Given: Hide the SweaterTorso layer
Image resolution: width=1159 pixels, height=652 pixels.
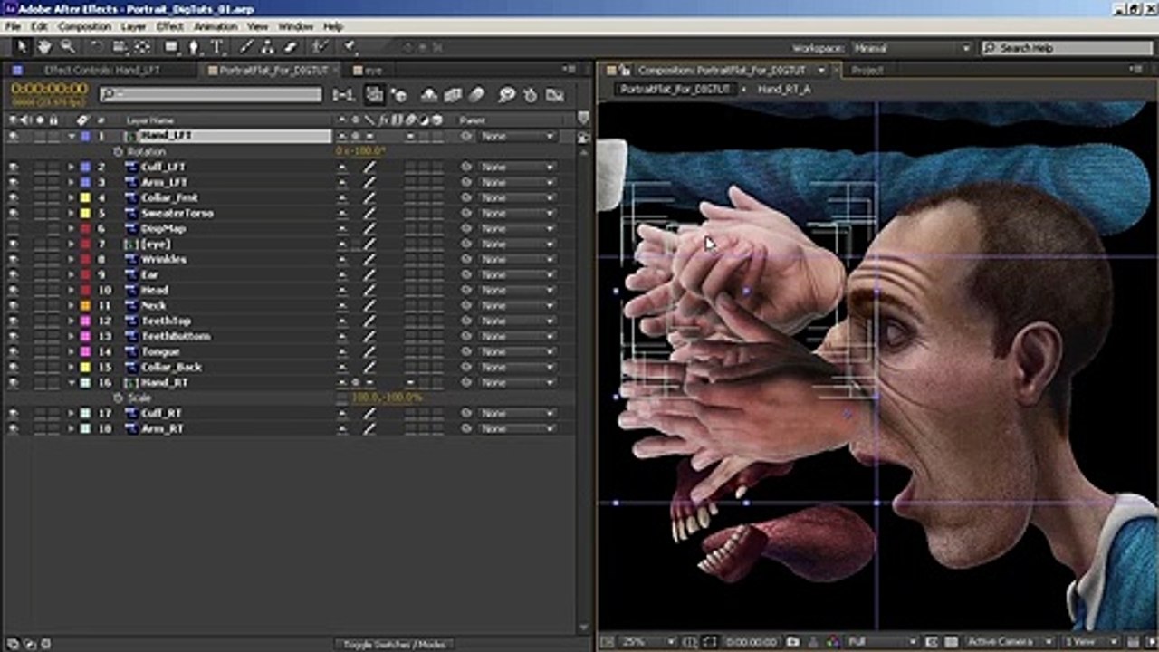Looking at the screenshot, I should pyautogui.click(x=13, y=213).
